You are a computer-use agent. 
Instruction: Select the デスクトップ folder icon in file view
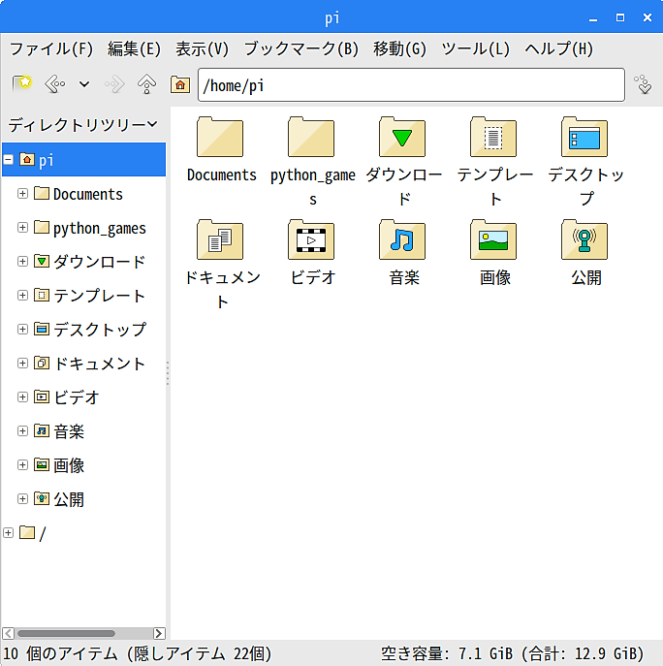coord(584,137)
